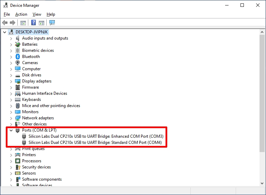
Task: Expand the Audio inputs and outputs node
Action: 11,39
